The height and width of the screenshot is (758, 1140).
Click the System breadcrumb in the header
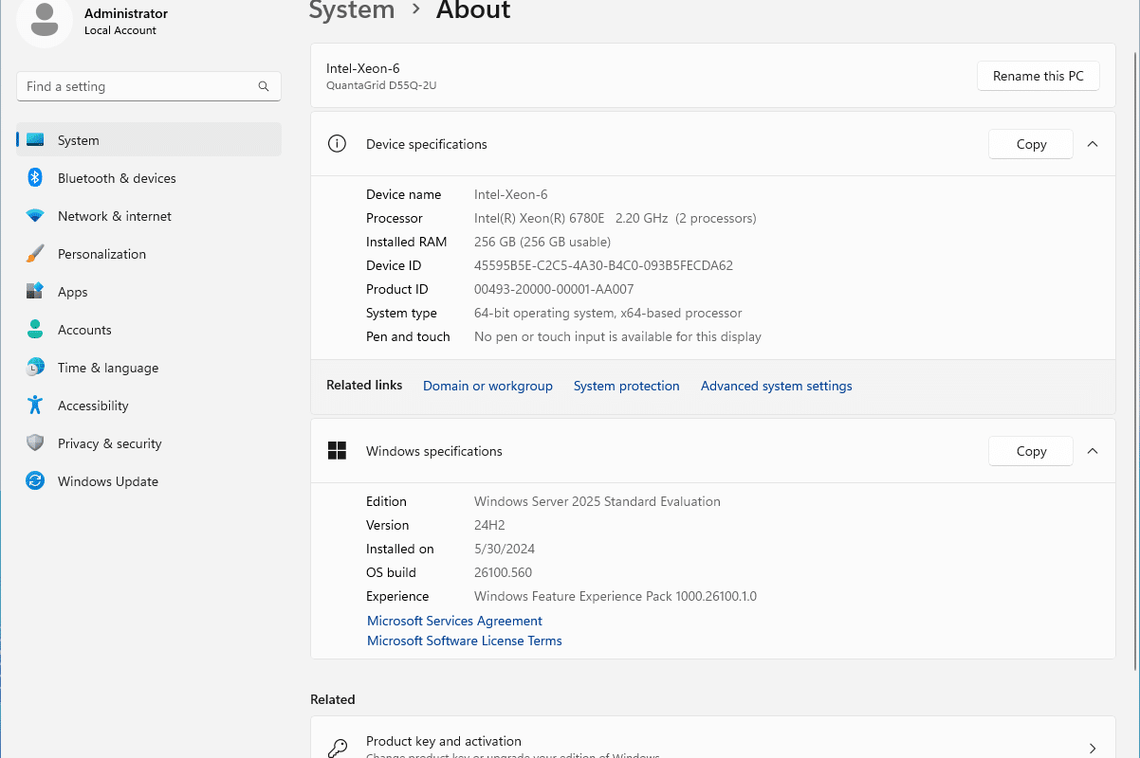click(352, 10)
